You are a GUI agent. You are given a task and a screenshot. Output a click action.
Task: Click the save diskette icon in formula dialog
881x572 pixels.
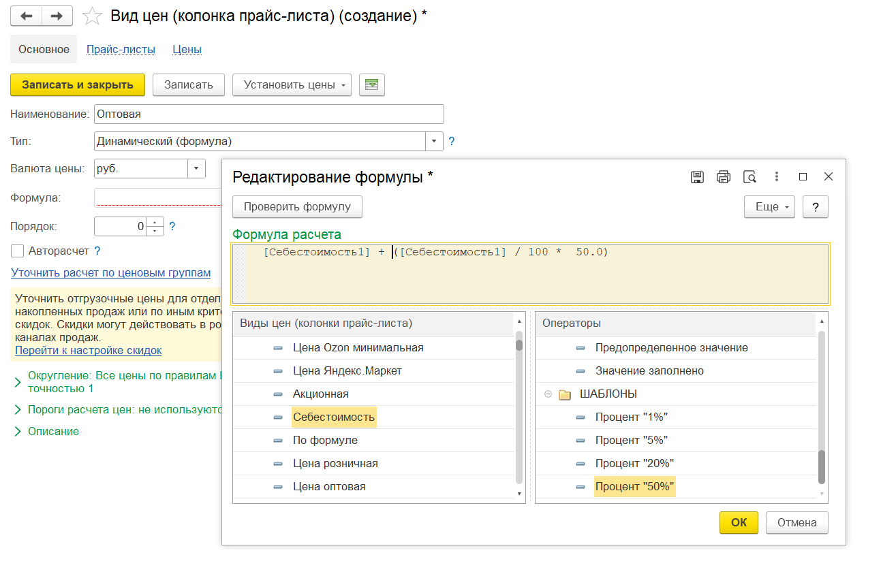pyautogui.click(x=697, y=177)
